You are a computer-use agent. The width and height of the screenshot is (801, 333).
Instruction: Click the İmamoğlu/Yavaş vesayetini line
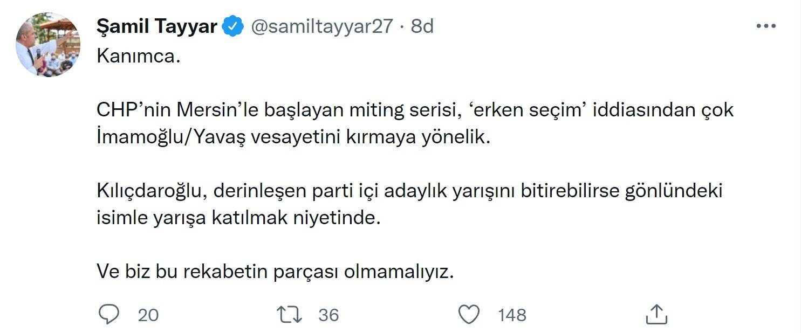point(294,137)
